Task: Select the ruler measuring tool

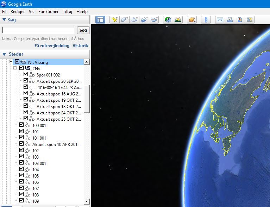Action: pyautogui.click(x=206, y=20)
